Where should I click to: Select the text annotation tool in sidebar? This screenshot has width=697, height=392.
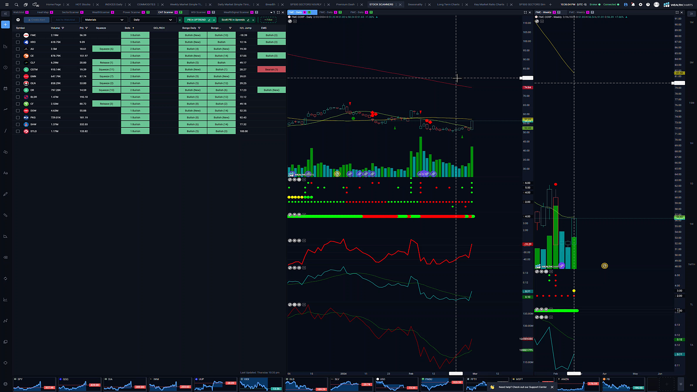pos(5,173)
